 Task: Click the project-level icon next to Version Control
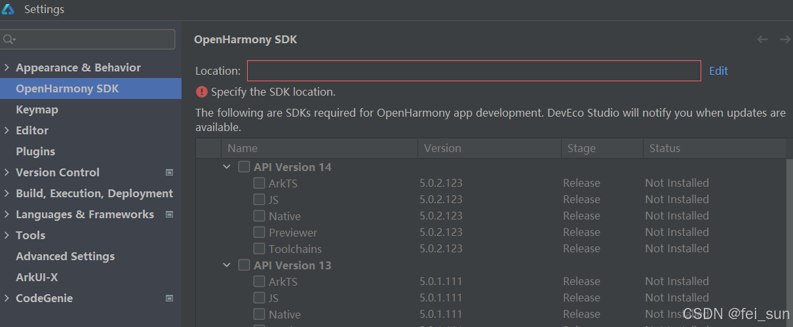point(169,172)
